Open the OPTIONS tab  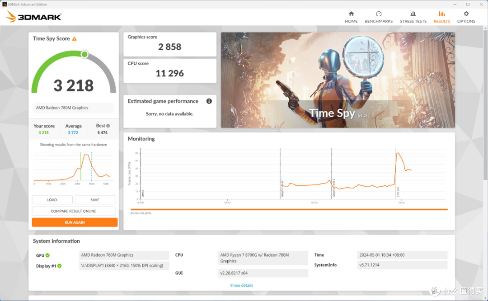(466, 17)
